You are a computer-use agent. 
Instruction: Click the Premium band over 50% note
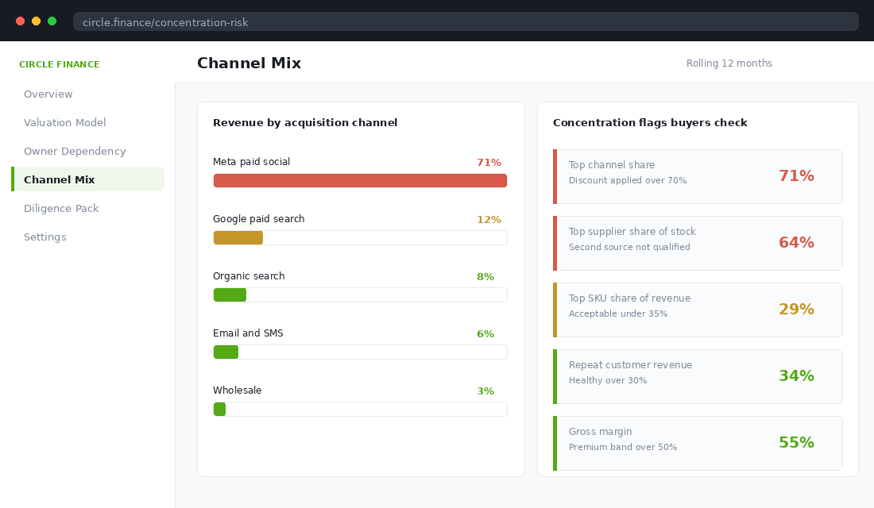pyautogui.click(x=623, y=447)
